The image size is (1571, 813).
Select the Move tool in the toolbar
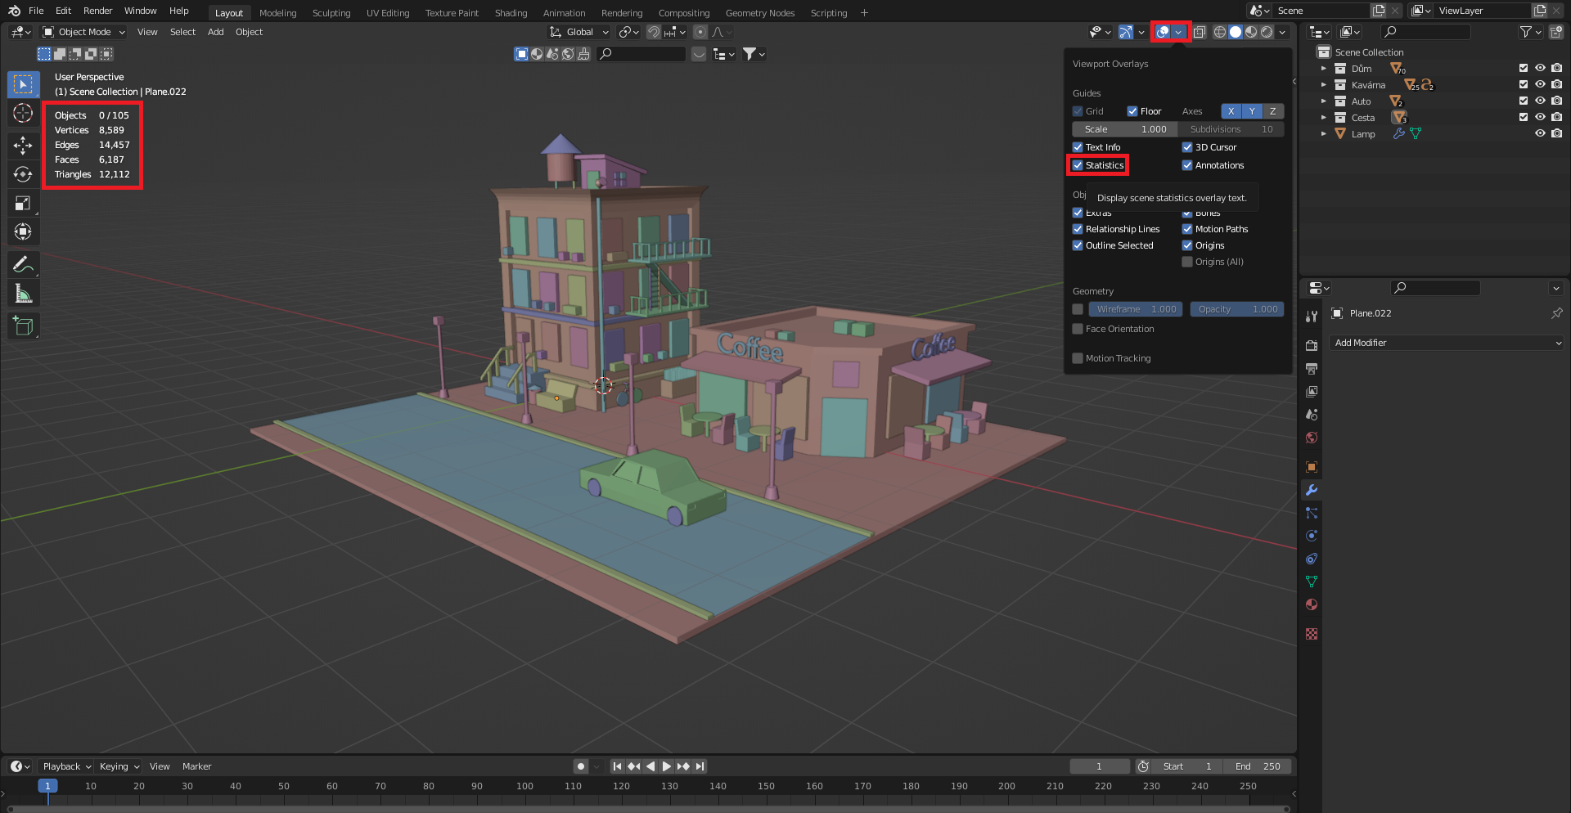(x=23, y=145)
